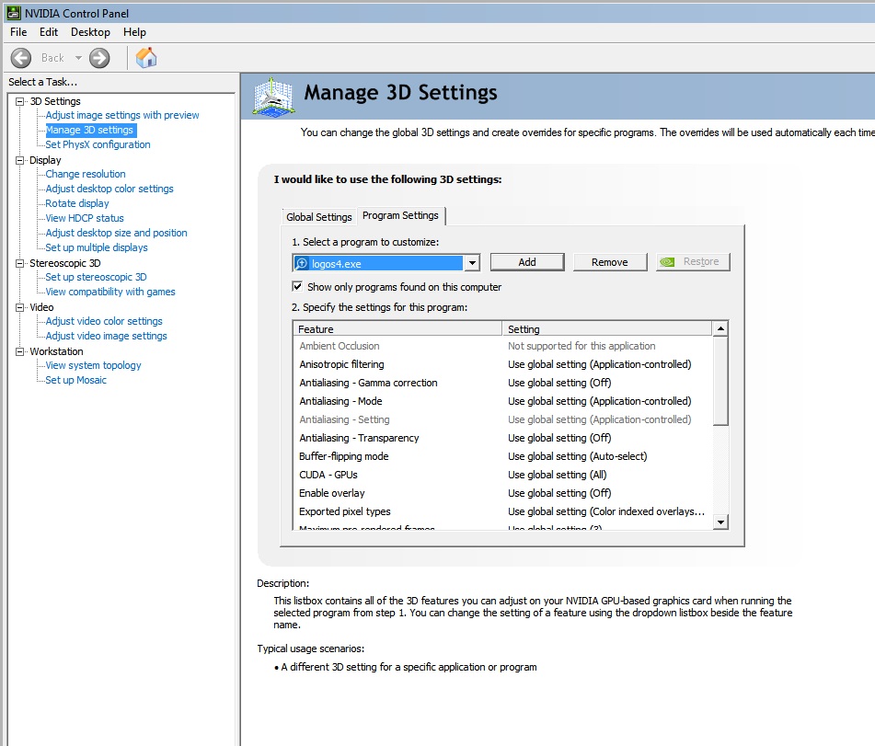875x746 pixels.
Task: Collapse the Stereoscopic 3D tree node
Action: click(x=20, y=263)
